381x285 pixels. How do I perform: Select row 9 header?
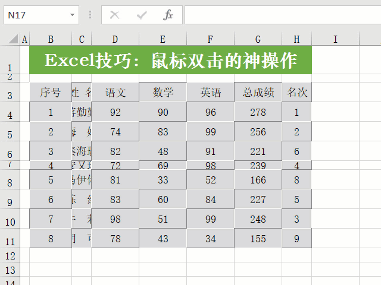pos(10,199)
